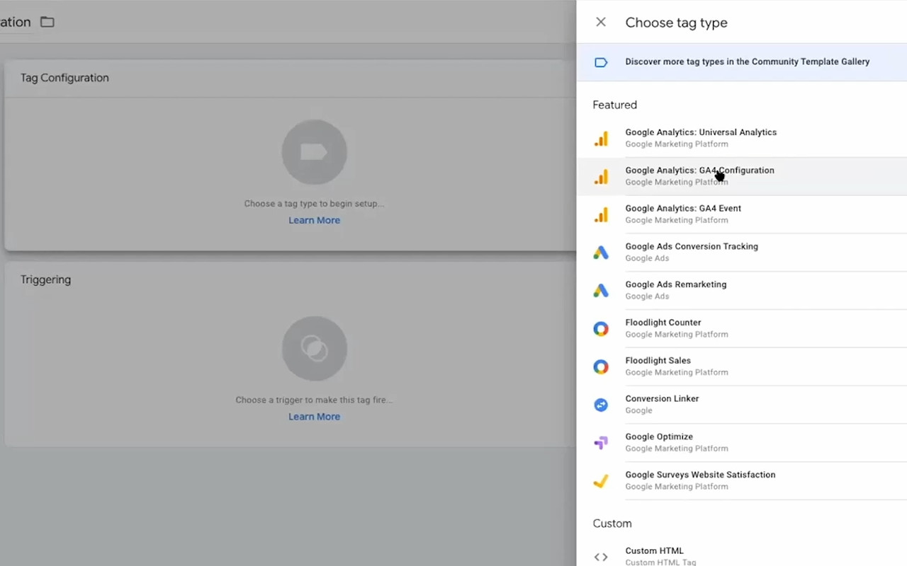Click the Google Ads Conversion Tracking icon

[x=601, y=253]
